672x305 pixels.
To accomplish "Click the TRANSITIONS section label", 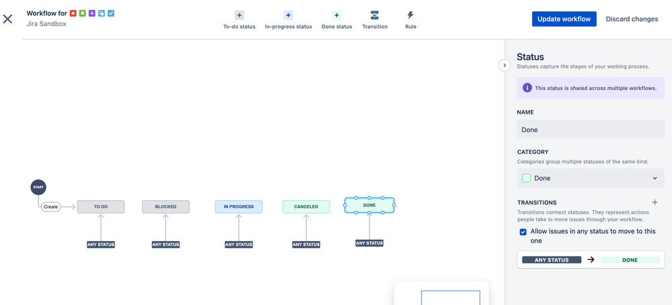I will pos(537,202).
